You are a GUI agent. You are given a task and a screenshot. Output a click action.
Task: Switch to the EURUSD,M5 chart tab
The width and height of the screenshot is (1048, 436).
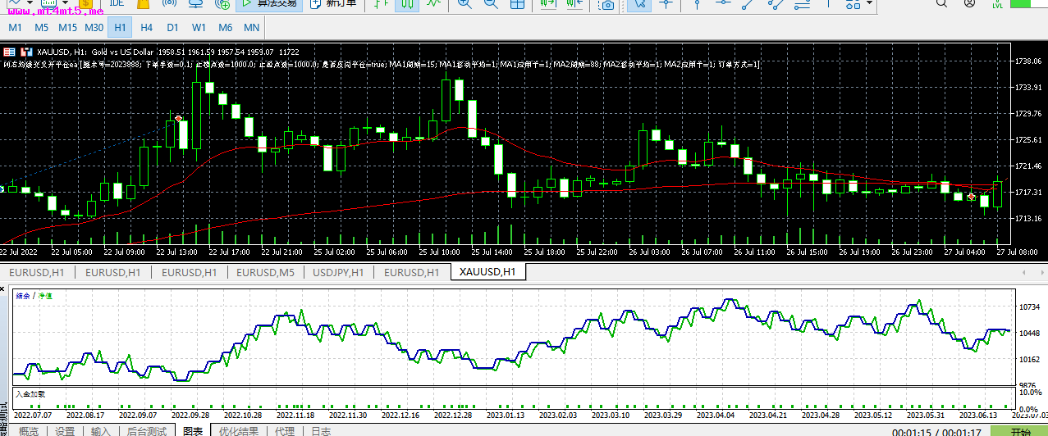[x=265, y=271]
